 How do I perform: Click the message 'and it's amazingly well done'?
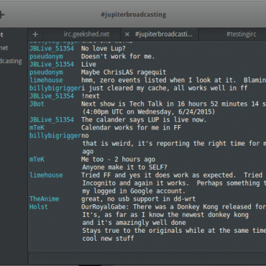click(134, 223)
